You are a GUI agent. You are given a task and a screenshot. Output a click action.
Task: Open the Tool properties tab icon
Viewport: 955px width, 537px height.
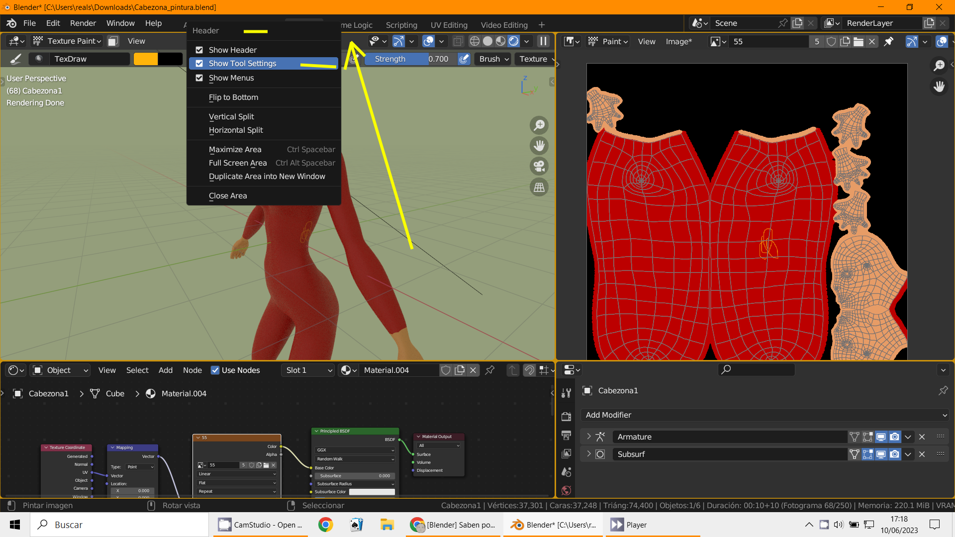566,393
